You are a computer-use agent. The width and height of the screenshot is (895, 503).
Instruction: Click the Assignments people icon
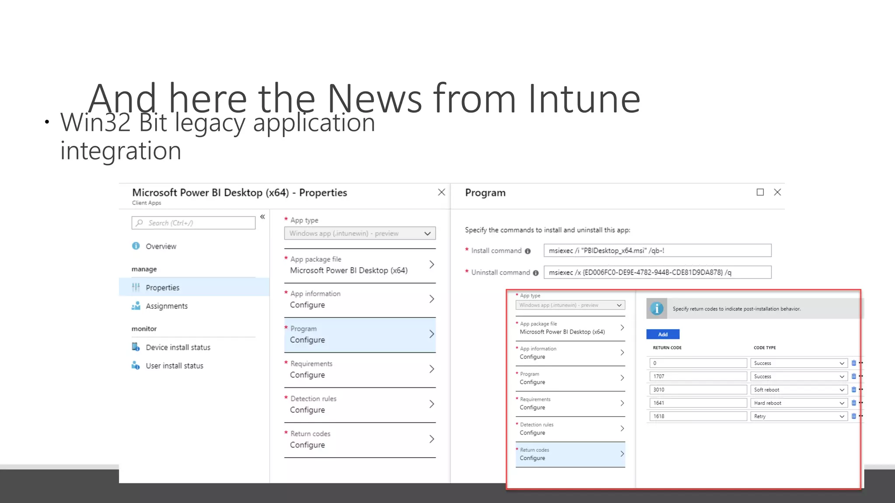coord(136,306)
